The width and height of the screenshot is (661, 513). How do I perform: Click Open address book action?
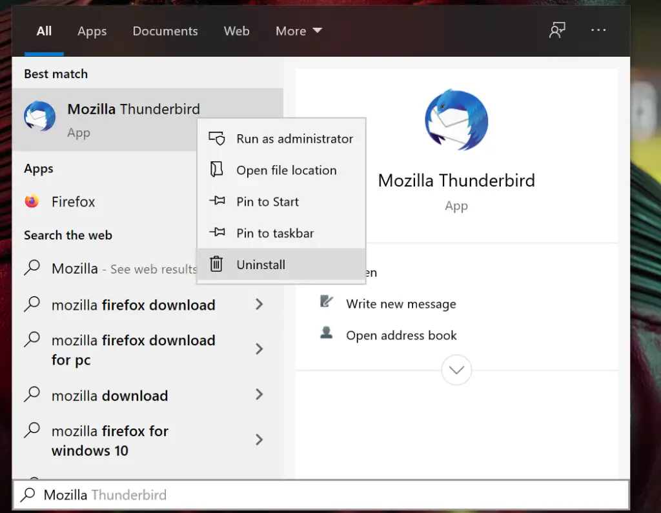pyautogui.click(x=401, y=335)
